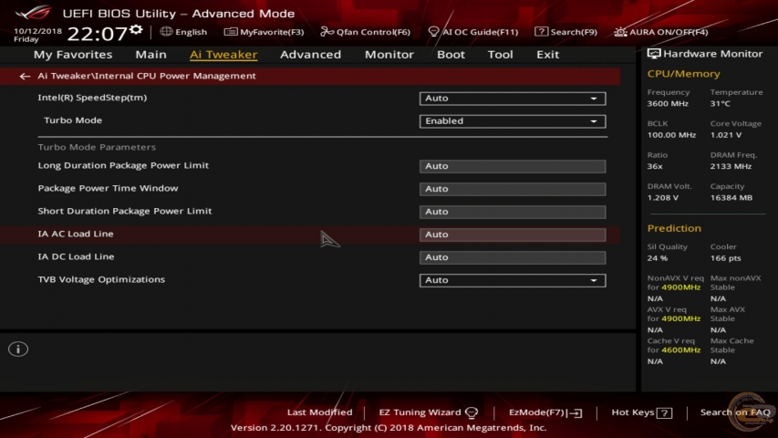Click the TVB Voltage Optimizations dropdown arrow
The image size is (778, 438).
(x=594, y=280)
